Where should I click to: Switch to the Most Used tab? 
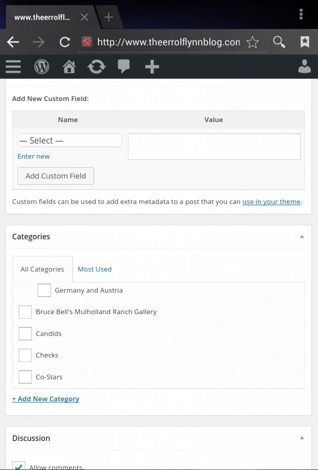pos(95,269)
